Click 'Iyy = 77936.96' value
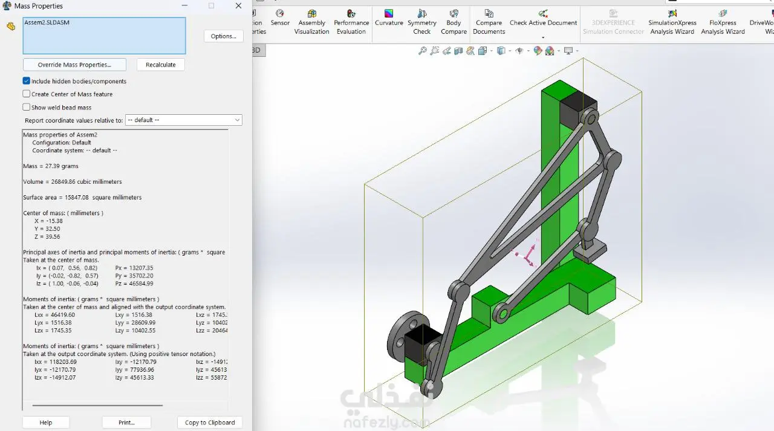Viewport: 774px width, 431px height. (x=134, y=370)
